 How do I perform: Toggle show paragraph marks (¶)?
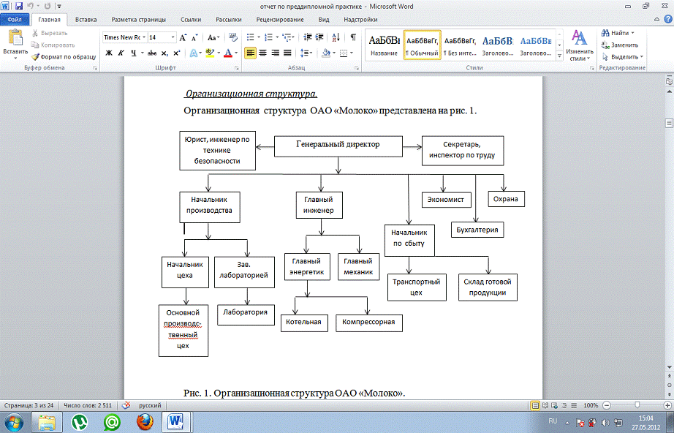354,37
